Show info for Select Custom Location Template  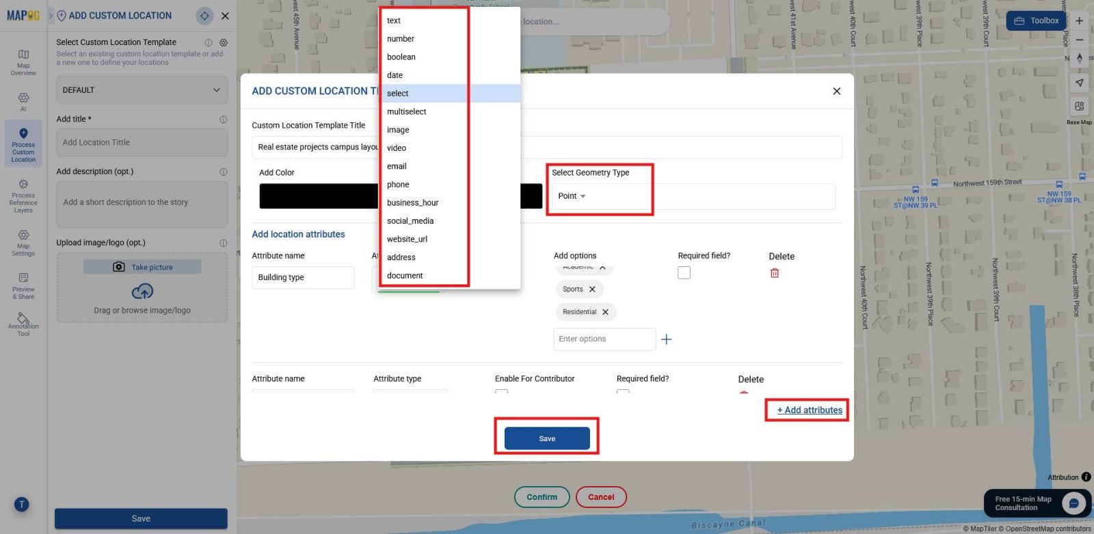[209, 42]
